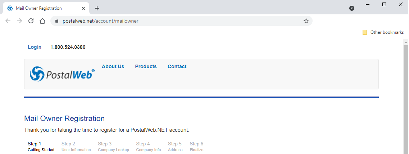Close the Mail Owner Registration tab

click(x=83, y=8)
